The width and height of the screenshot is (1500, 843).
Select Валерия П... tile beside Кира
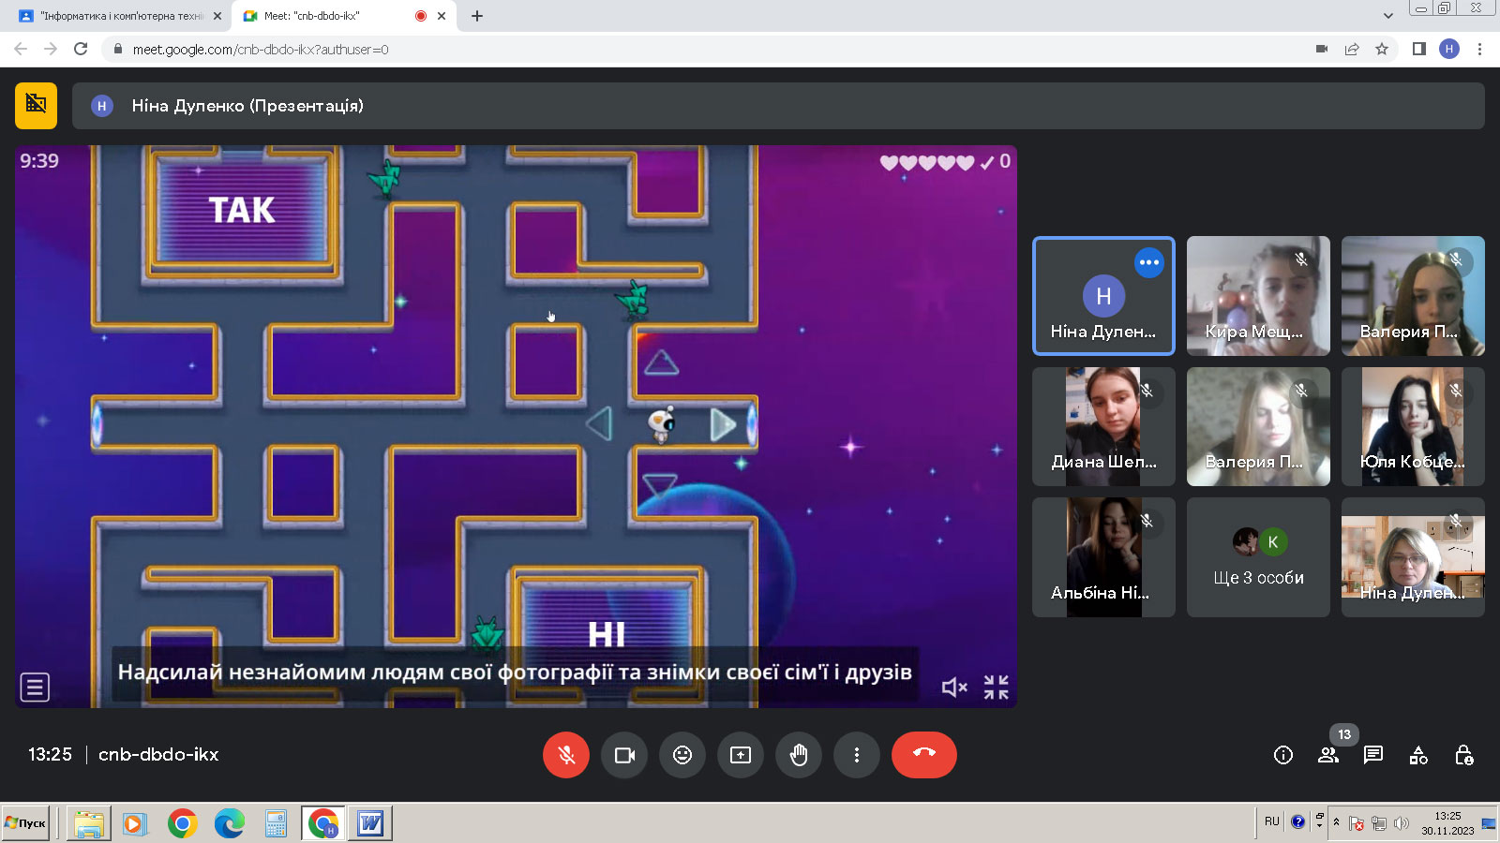(1413, 296)
